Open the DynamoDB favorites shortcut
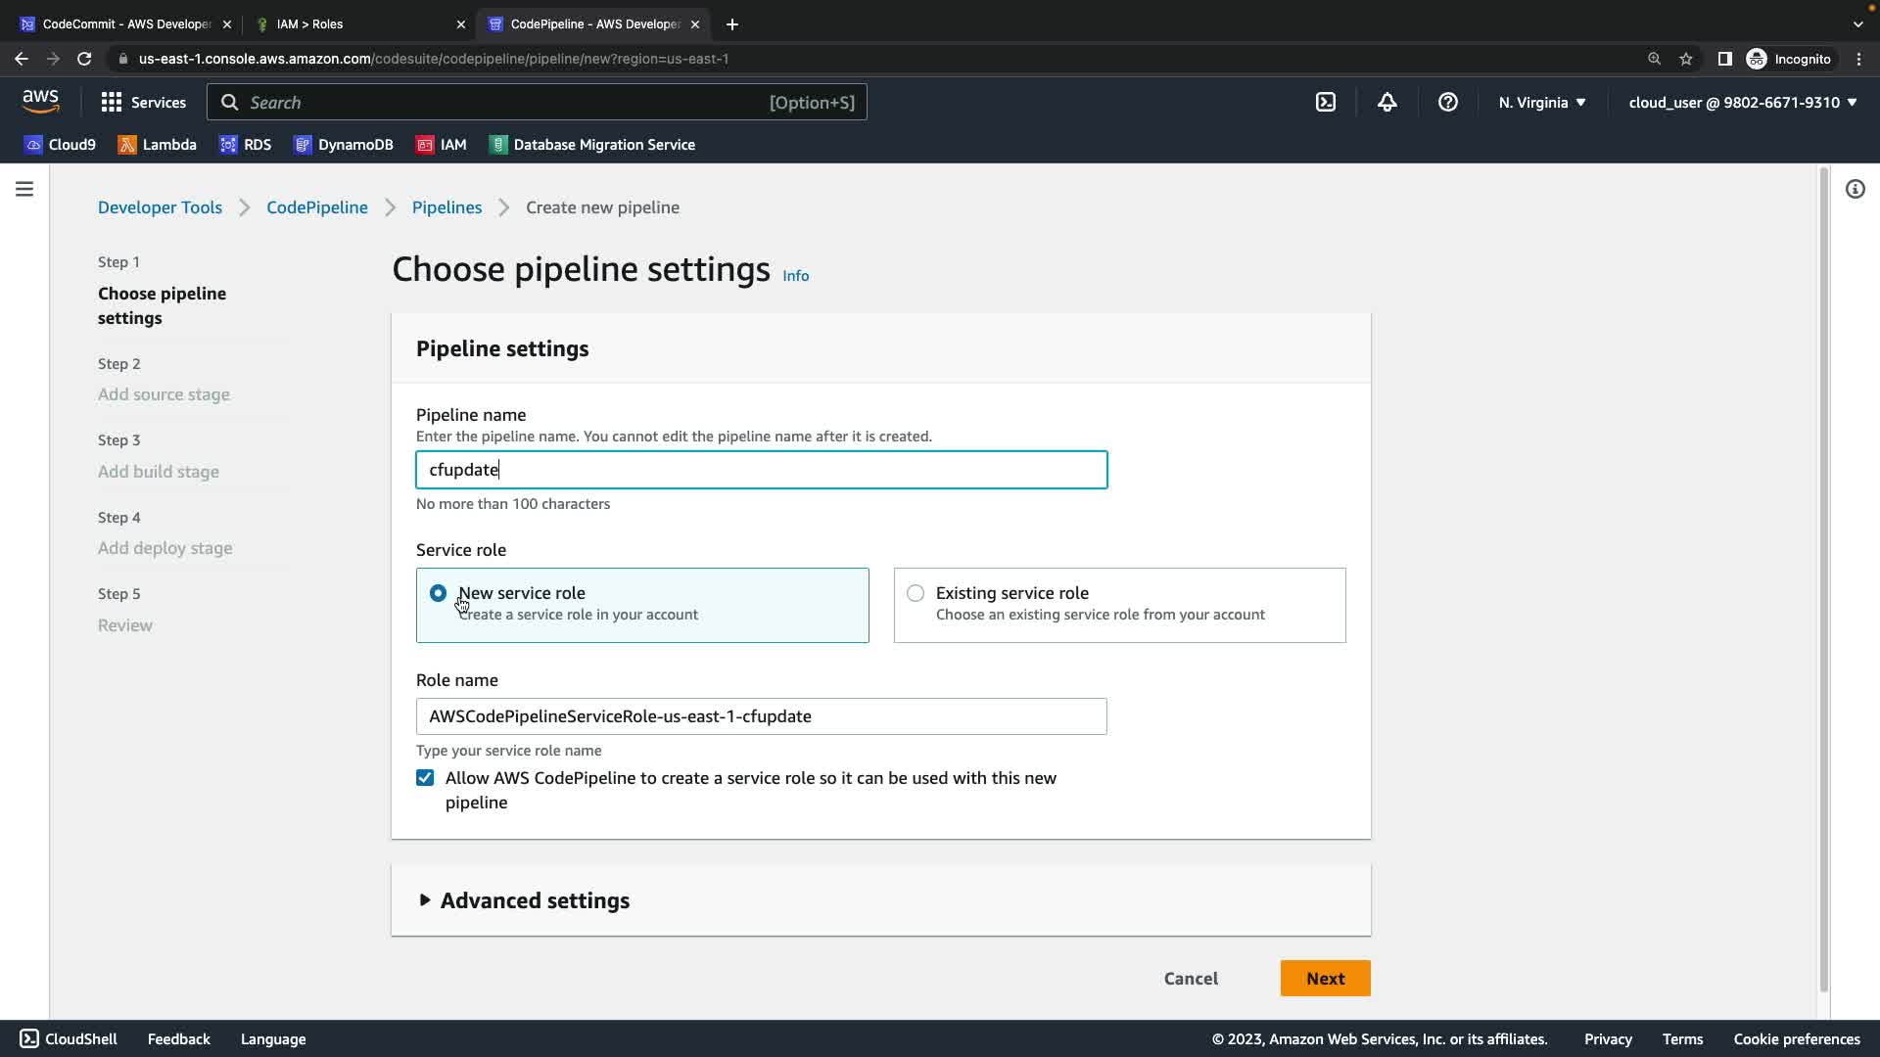Viewport: 1880px width, 1057px height. point(343,144)
